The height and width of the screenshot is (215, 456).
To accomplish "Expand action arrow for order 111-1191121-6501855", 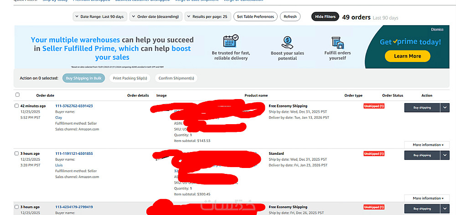I will coord(445,155).
